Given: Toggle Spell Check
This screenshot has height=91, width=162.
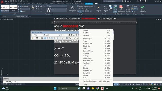Looking at the screenshot, I should coord(115,9).
